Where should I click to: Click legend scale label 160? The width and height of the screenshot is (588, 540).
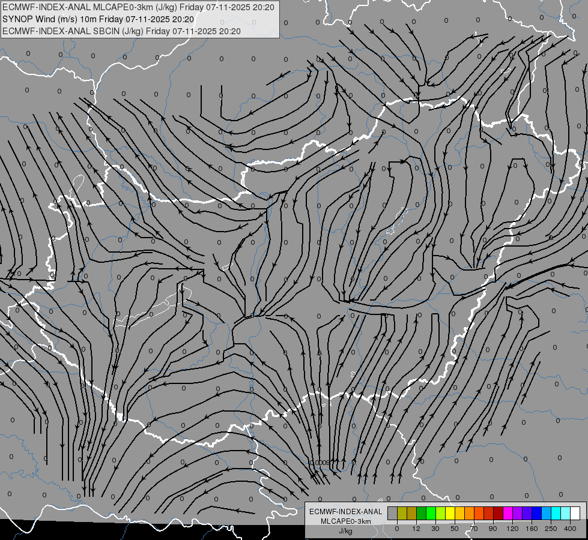532,529
